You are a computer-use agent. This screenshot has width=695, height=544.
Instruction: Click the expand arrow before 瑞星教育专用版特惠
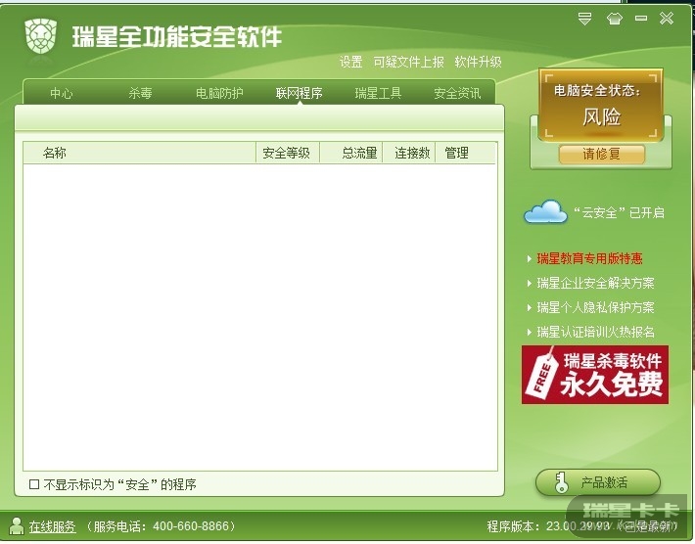(530, 258)
